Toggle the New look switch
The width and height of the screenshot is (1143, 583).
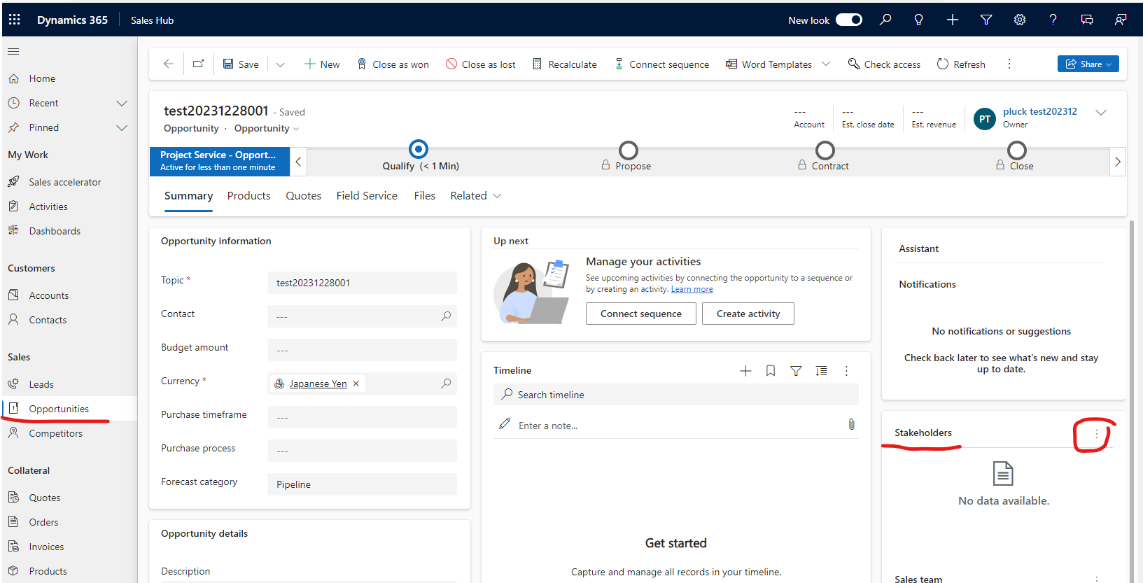[849, 20]
